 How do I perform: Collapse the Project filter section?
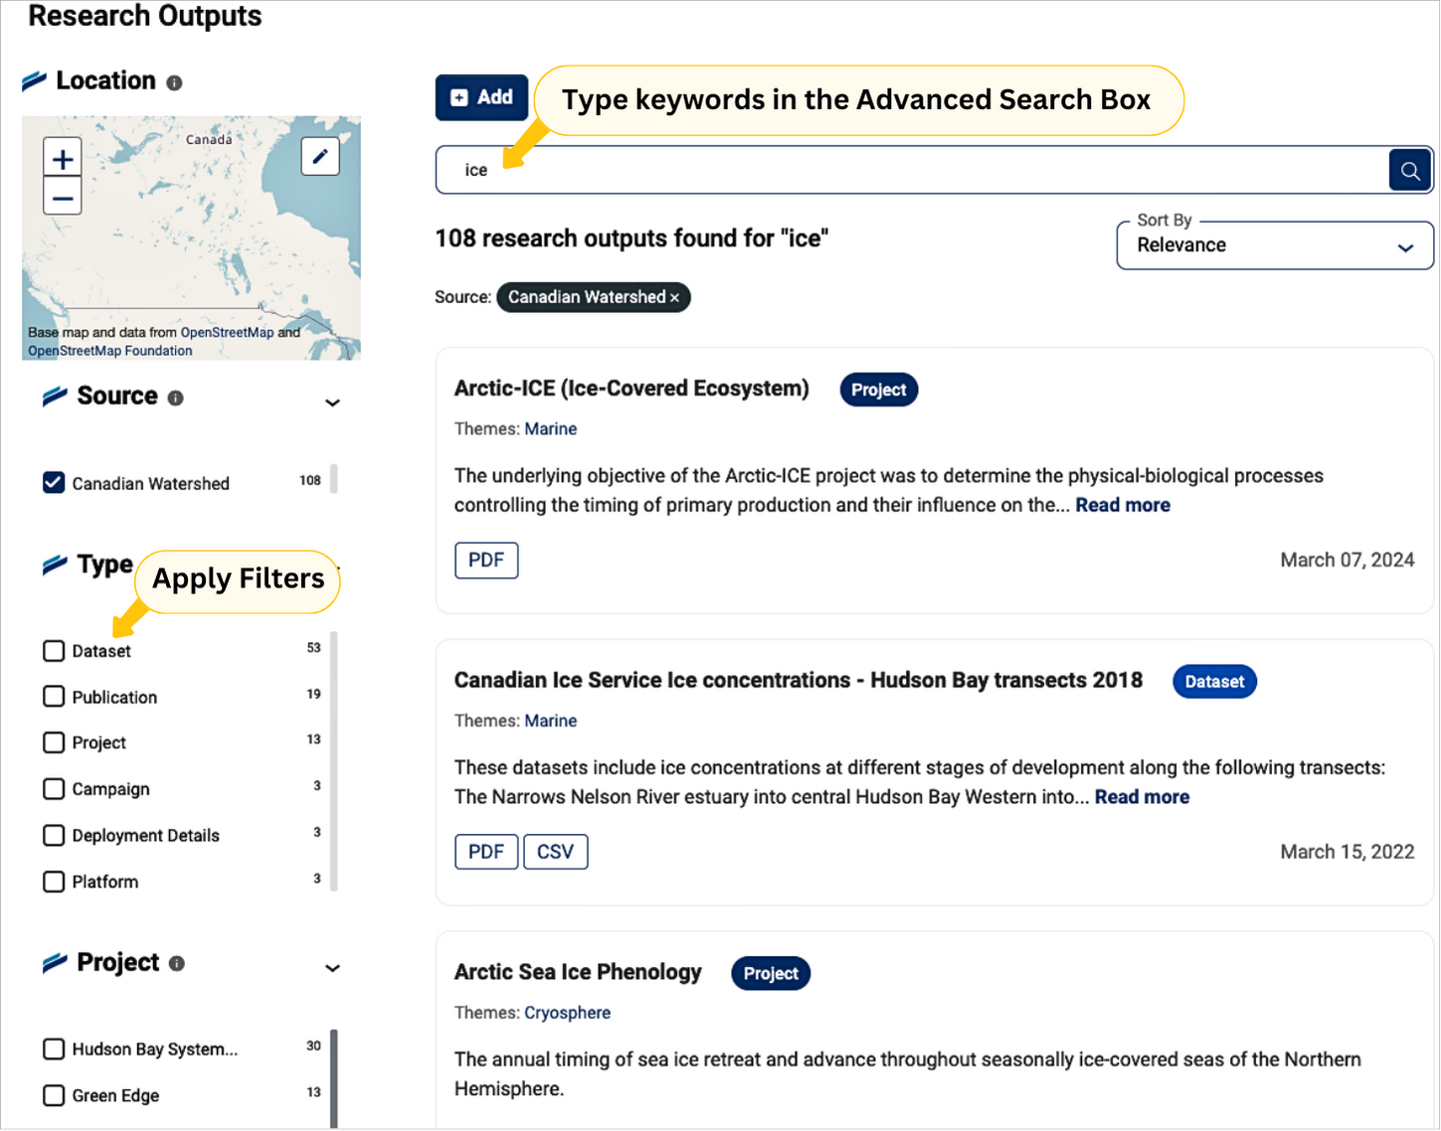[332, 968]
